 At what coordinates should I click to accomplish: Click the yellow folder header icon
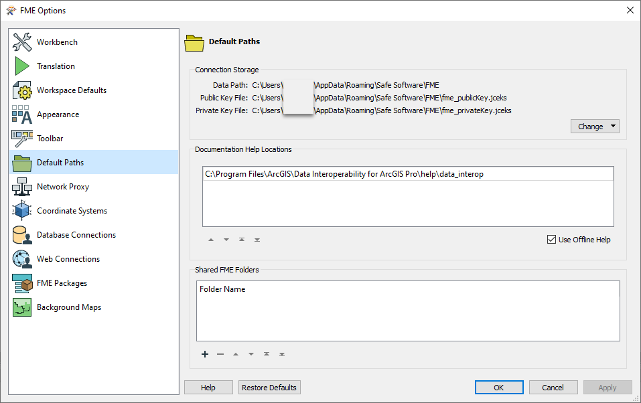click(x=194, y=43)
